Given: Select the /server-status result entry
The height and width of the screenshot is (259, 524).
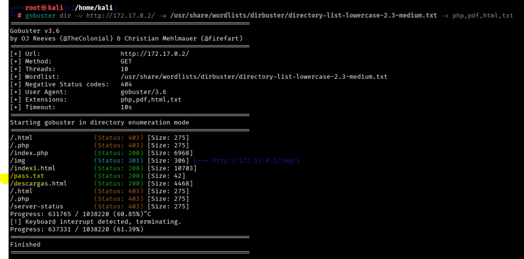Looking at the screenshot, I should coord(36,206).
